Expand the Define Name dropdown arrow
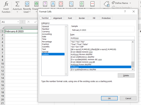Viewport: 141px width, 105px height. 130,3
